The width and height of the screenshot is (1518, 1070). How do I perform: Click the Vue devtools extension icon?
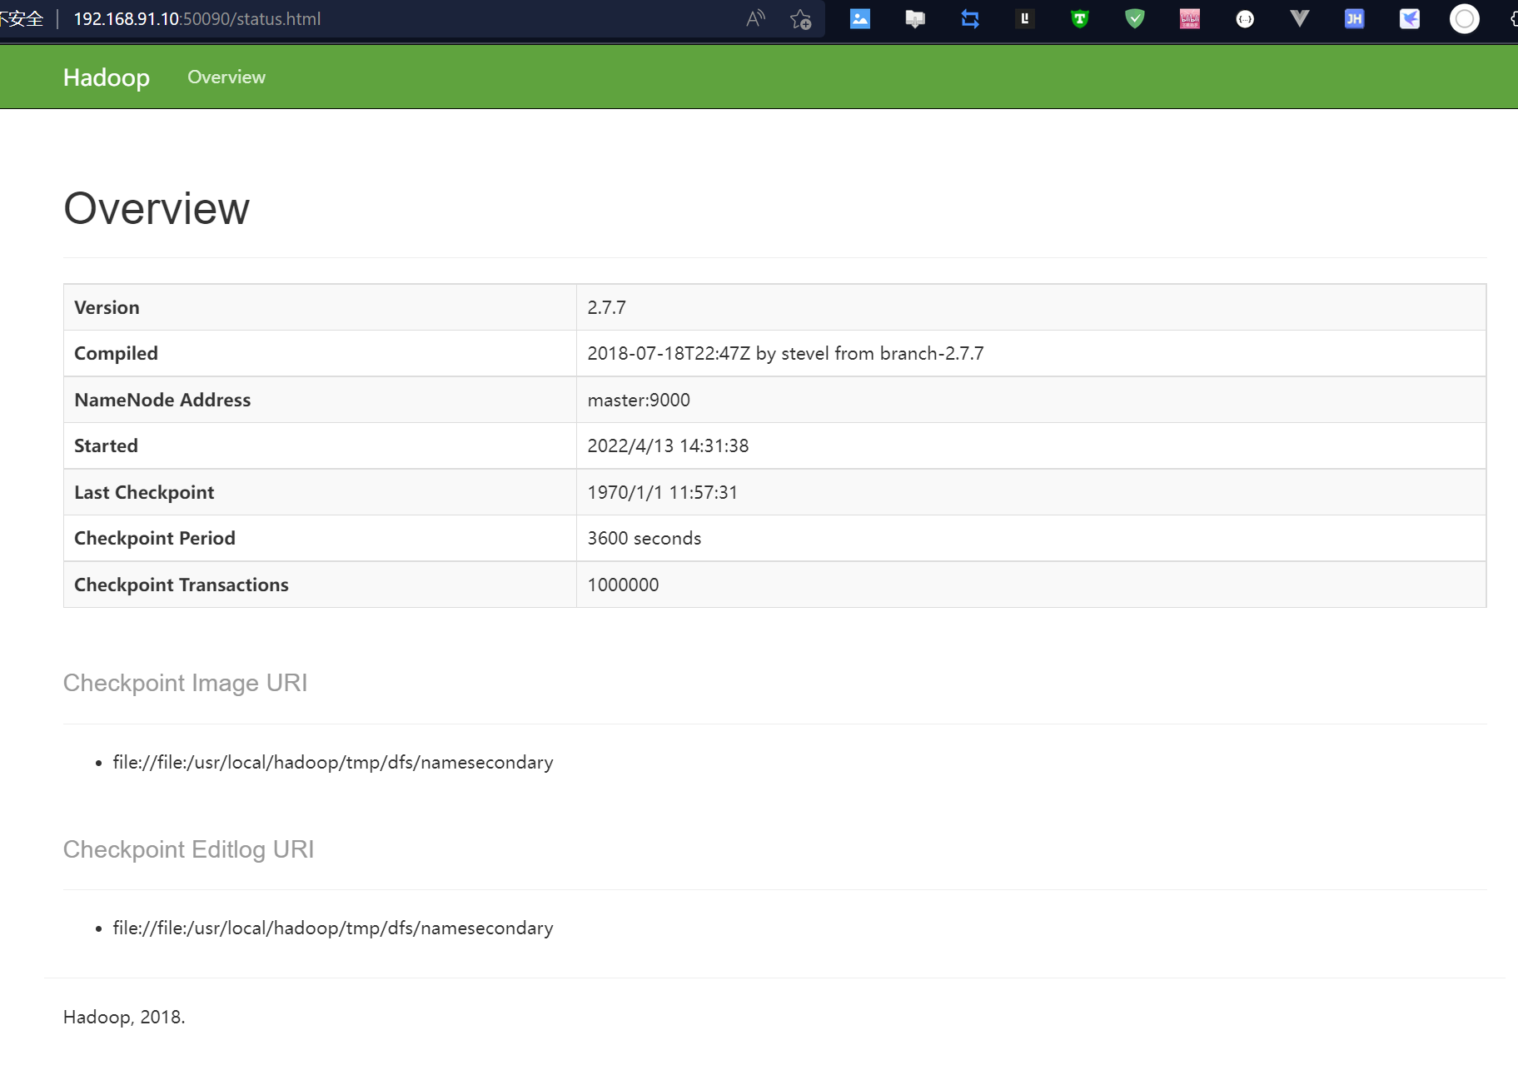point(1299,18)
